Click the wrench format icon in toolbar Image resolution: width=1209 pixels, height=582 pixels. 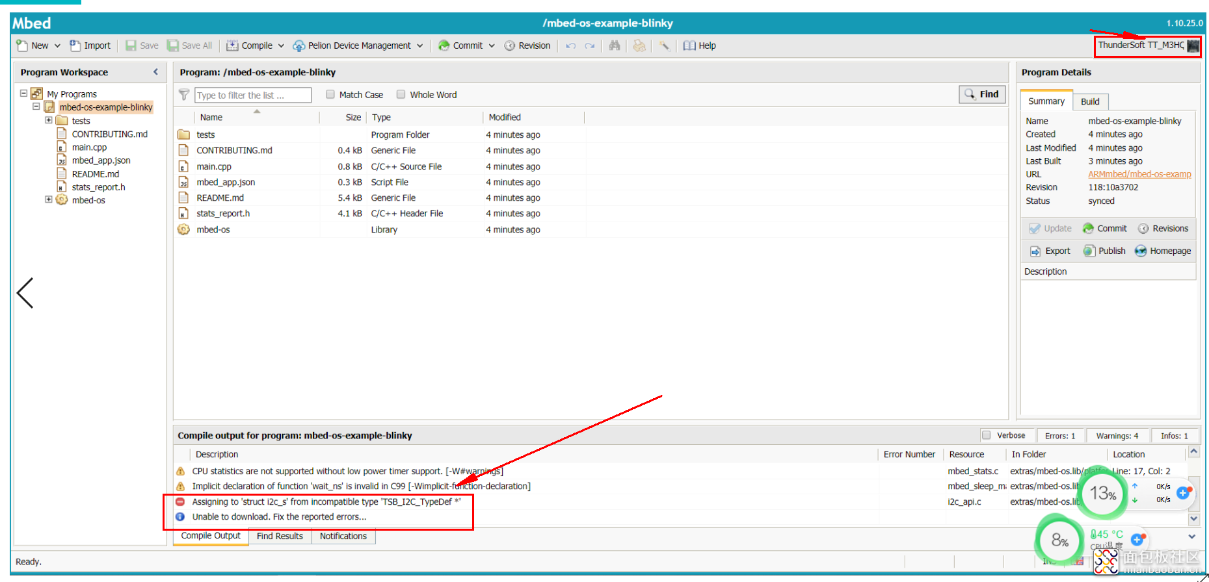(664, 45)
